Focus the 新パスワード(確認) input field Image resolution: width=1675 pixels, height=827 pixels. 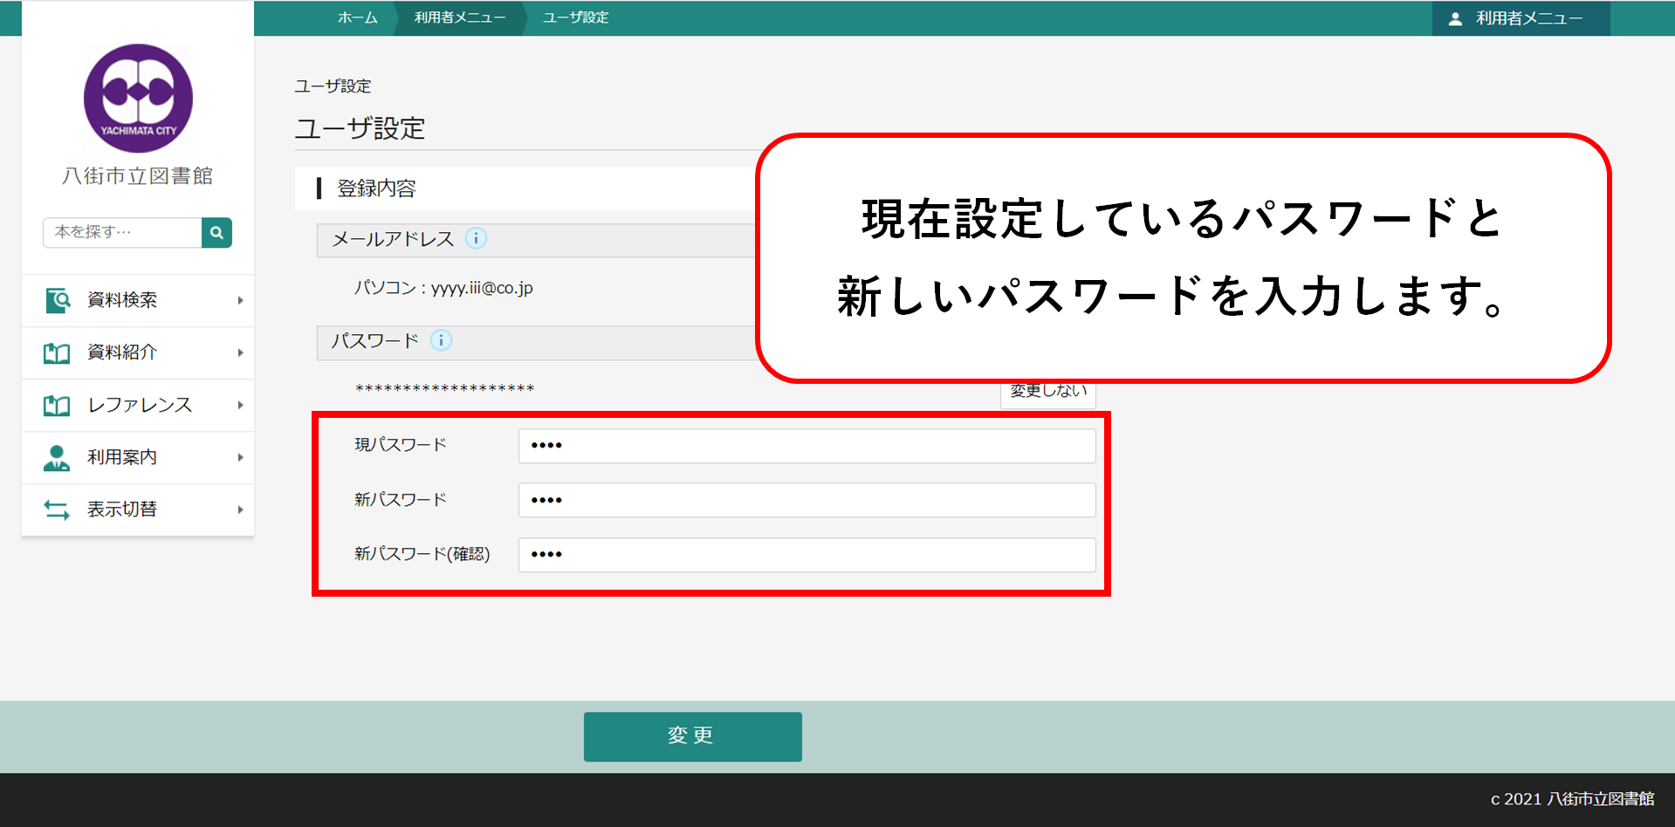pyautogui.click(x=807, y=555)
